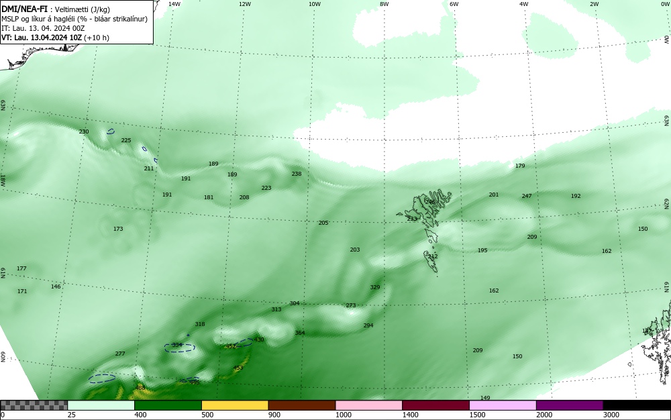Click the value 488 near yellow patch
The image size is (671, 420).
pos(140,388)
